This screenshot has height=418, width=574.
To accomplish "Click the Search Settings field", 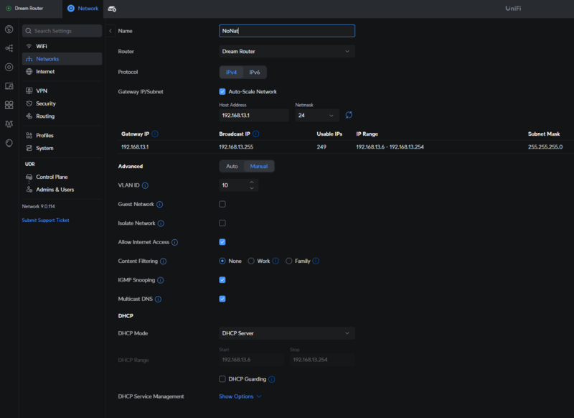I will [x=62, y=31].
